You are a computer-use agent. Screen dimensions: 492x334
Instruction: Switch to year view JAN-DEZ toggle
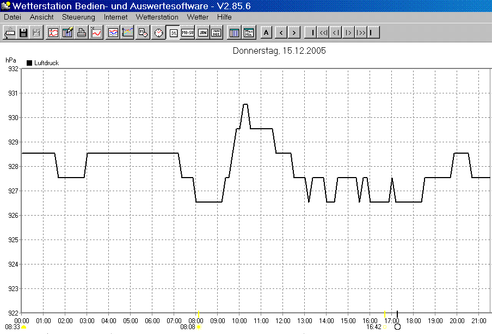coord(217,33)
